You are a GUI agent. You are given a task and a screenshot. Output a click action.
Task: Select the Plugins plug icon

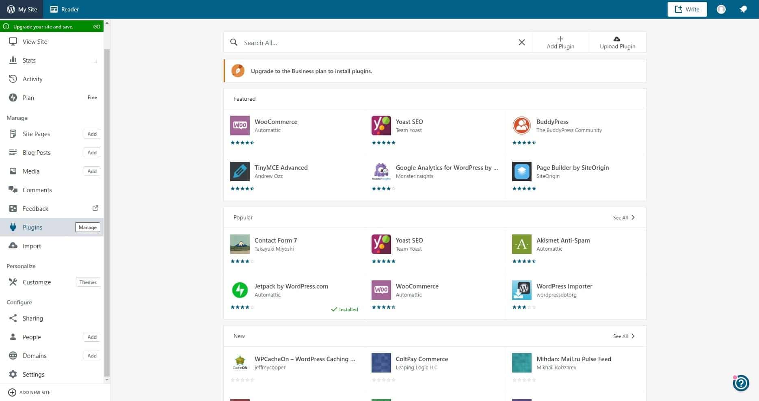13,227
